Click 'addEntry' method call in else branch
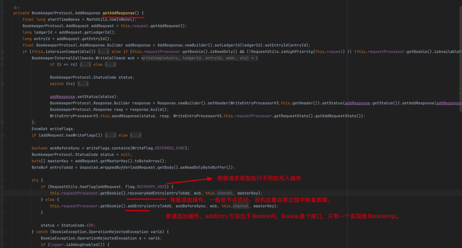Image resolution: width=462 pixels, height=248 pixels. tap(137, 206)
